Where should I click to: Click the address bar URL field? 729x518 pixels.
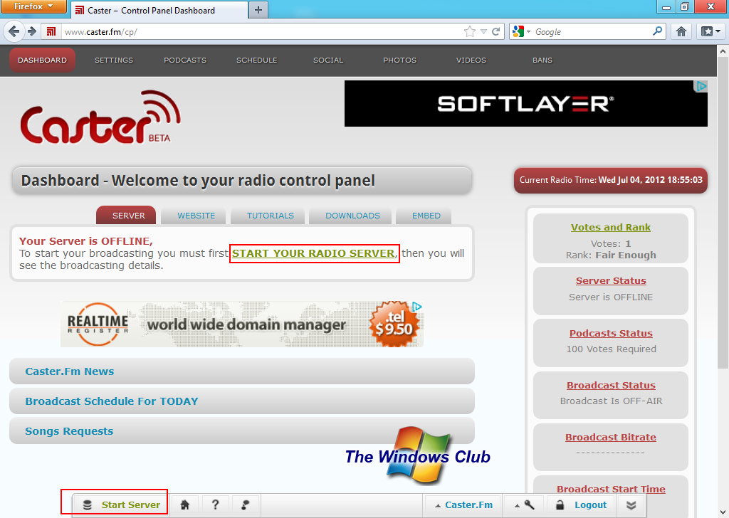261,31
